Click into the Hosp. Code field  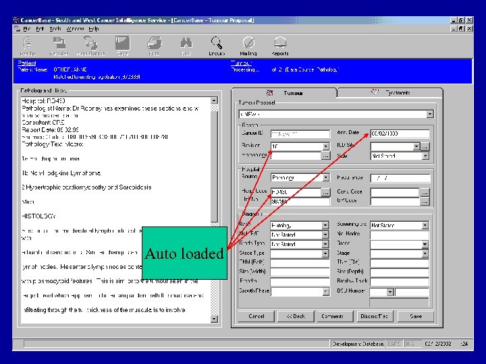coord(296,192)
